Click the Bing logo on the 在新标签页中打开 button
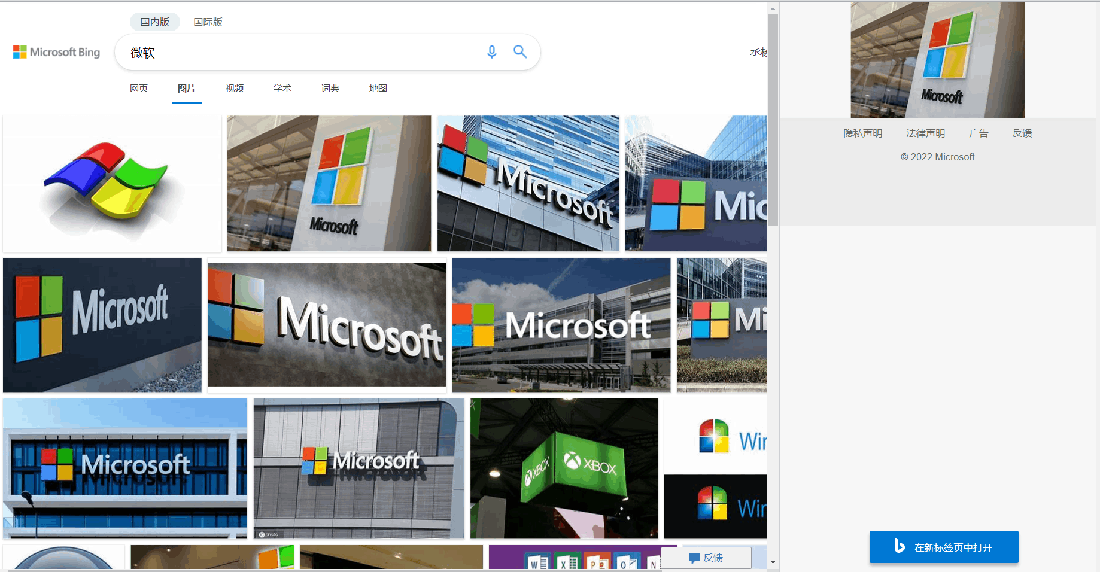 pyautogui.click(x=899, y=546)
